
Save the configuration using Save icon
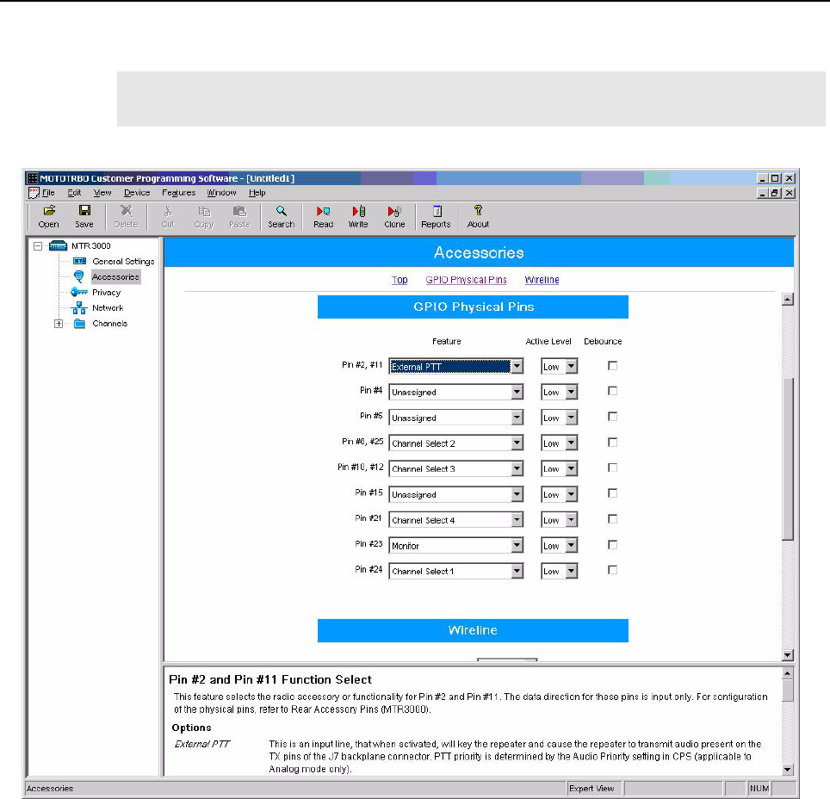tap(84, 217)
